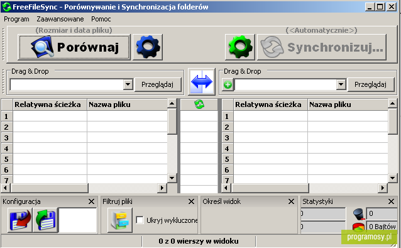Click right grid Relatywna ścieżka header
Image resolution: width=401 pixels, height=248 pixels.
(x=270, y=104)
